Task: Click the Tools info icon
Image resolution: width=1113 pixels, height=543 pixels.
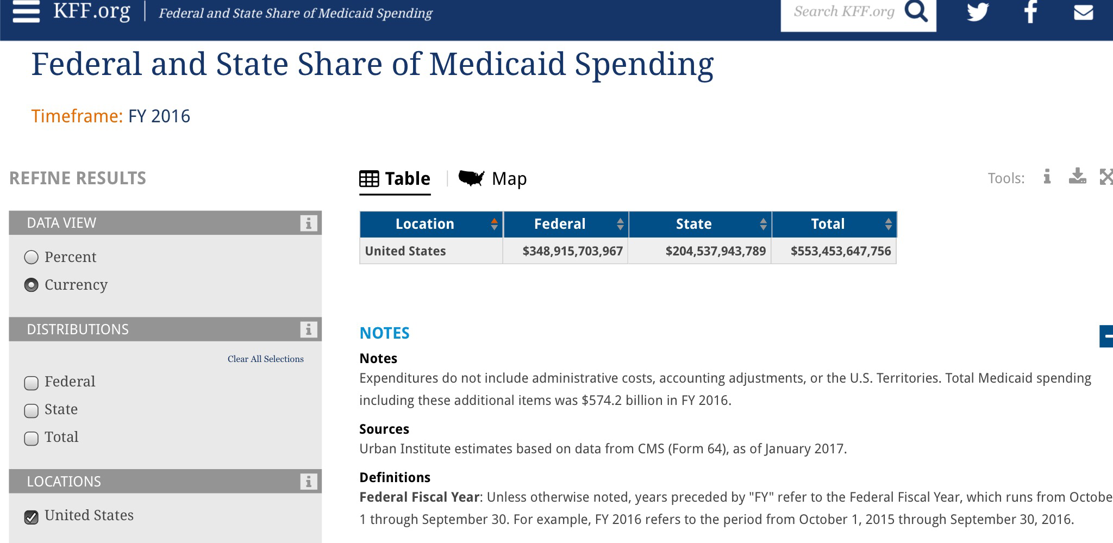Action: [x=1047, y=177]
